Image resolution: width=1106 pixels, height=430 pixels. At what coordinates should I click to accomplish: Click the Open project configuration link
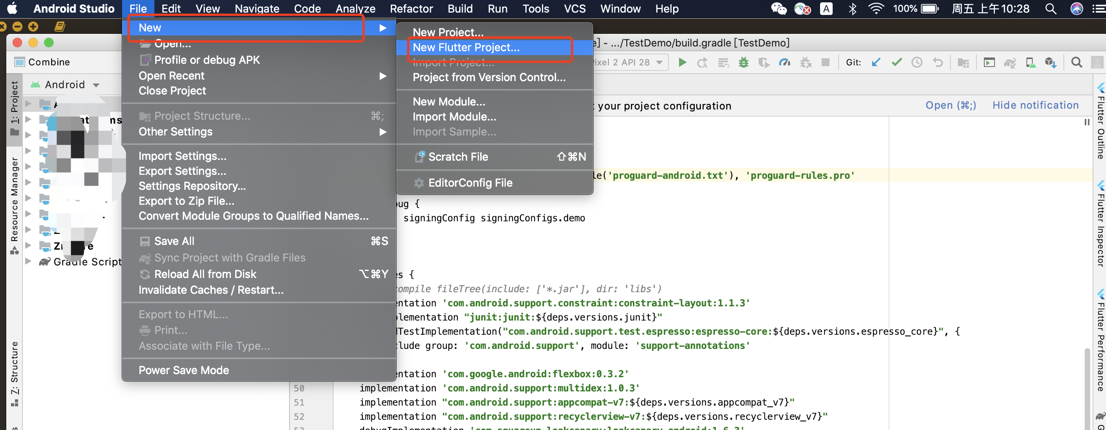[950, 105]
